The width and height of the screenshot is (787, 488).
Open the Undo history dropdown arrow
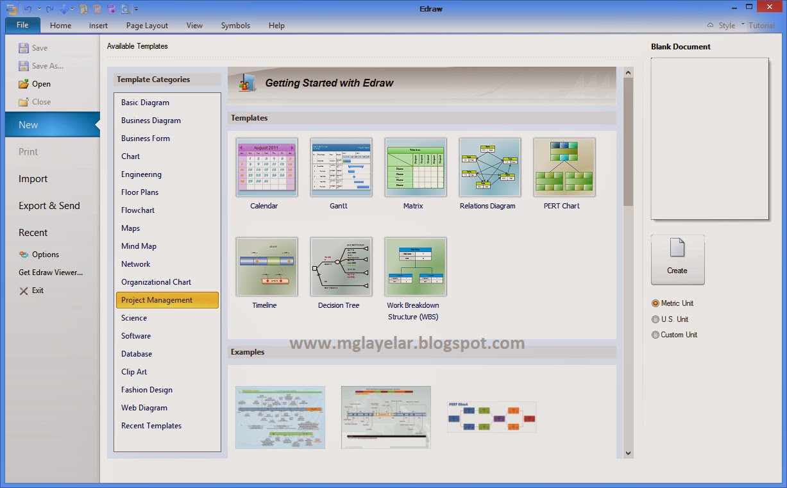[x=38, y=9]
